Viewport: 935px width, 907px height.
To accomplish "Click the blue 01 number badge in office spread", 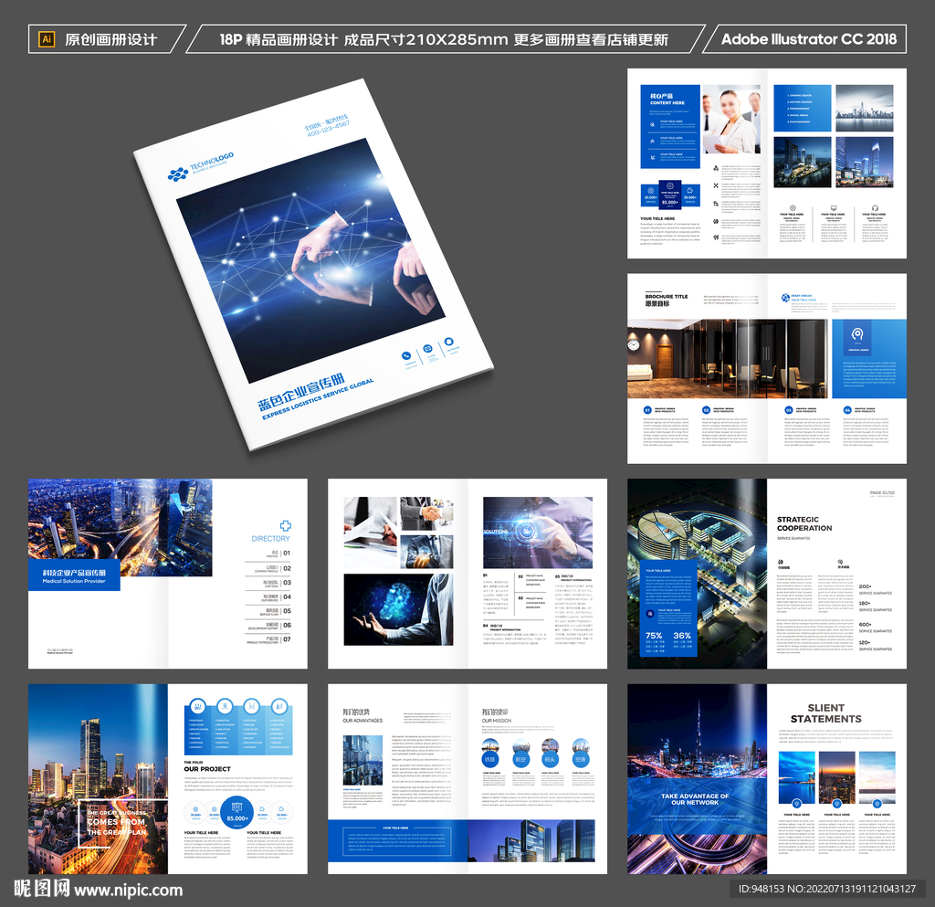I will pyautogui.click(x=647, y=410).
